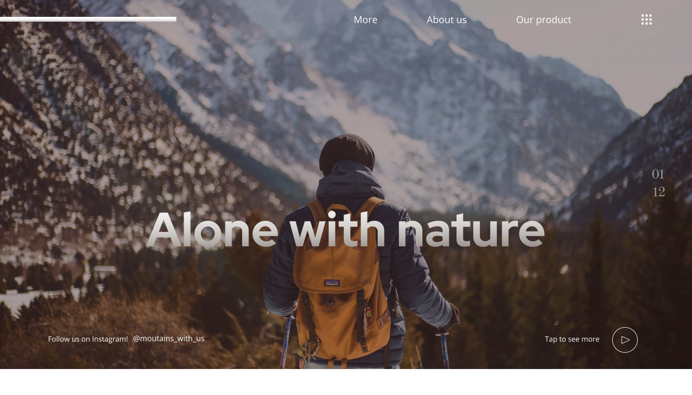Screen dimensions: 692x395
Task: Click the circled play arrow icon
Action: [x=625, y=340]
